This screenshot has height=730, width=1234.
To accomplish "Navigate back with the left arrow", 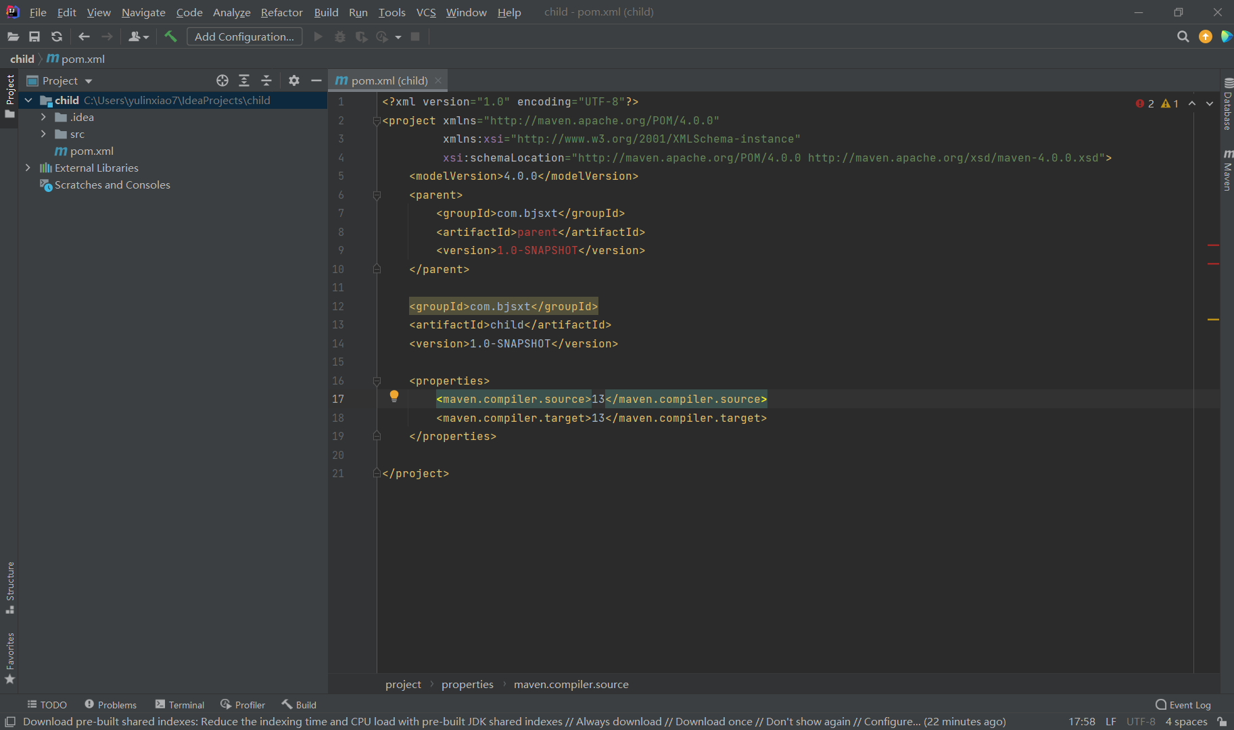I will 84,36.
